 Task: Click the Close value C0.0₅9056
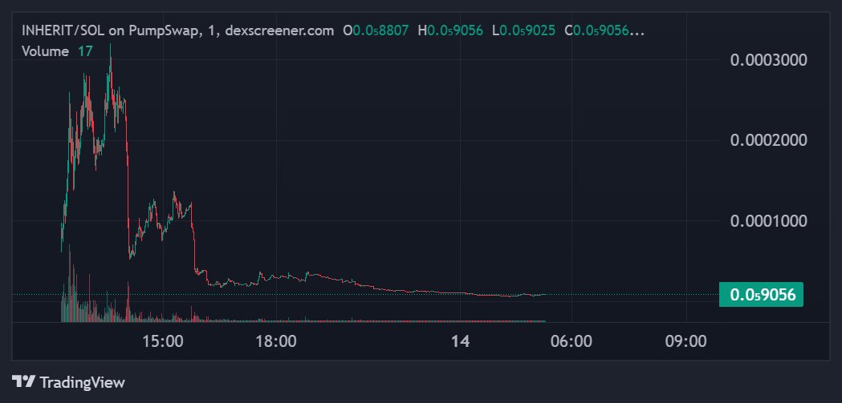(604, 30)
